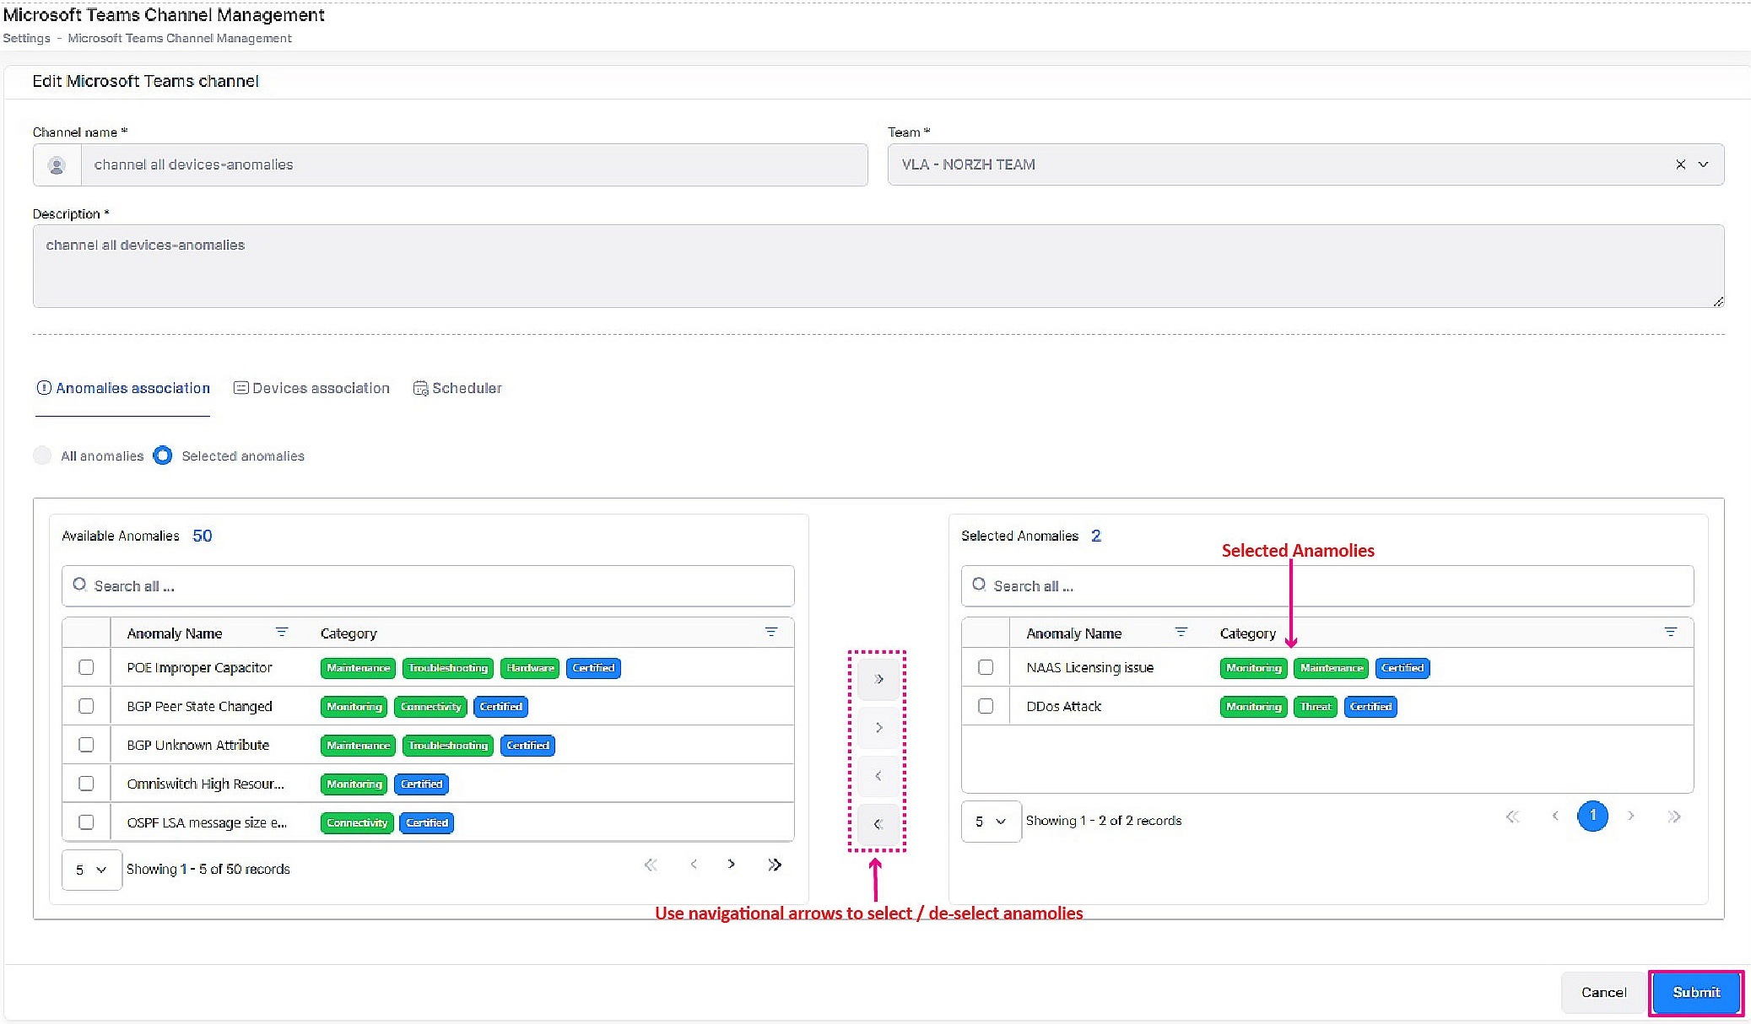The image size is (1751, 1024).
Task: Open Category filter in Selected Anomalies table
Action: pyautogui.click(x=1670, y=632)
